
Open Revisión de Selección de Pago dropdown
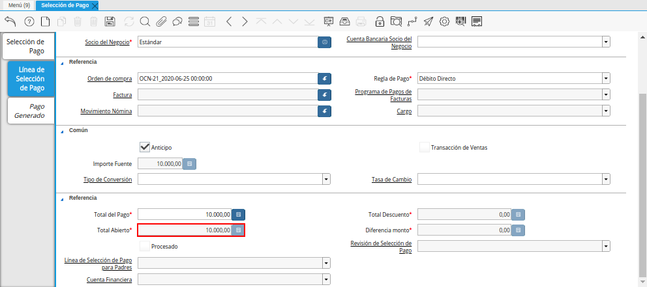(x=606, y=246)
